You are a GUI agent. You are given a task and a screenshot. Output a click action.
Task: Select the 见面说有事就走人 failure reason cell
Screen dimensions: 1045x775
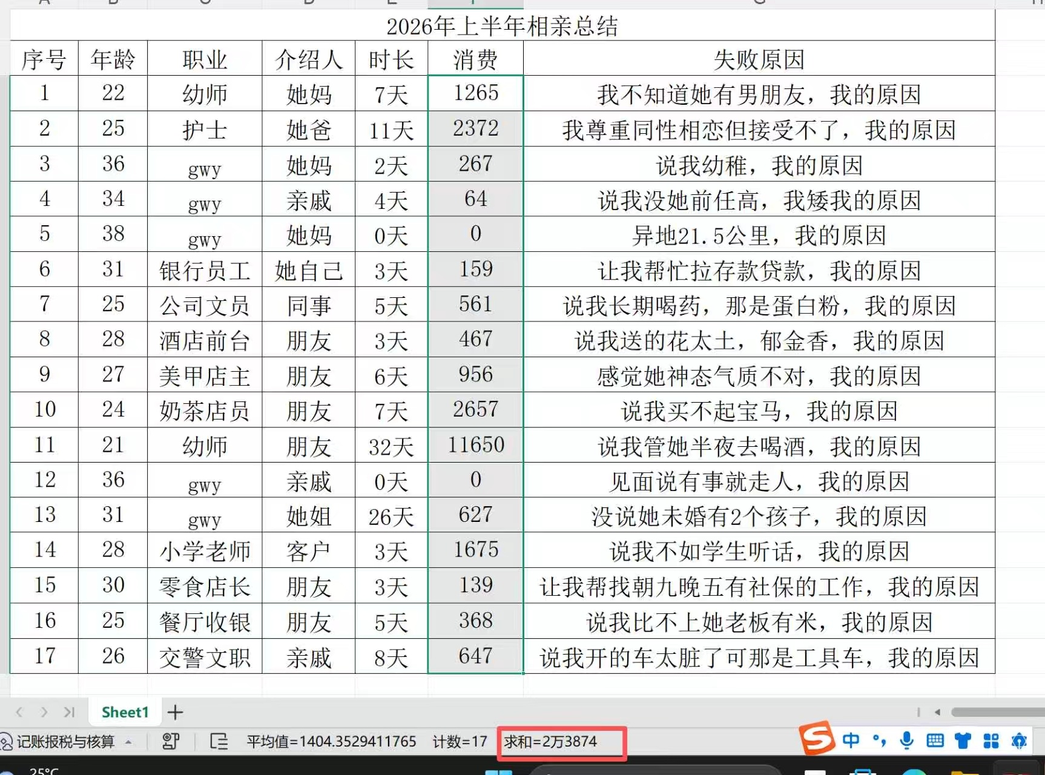759,480
